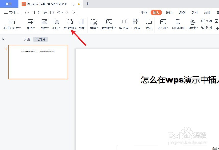
Task: Click the slide title text on canvas
Action: tap(180, 80)
